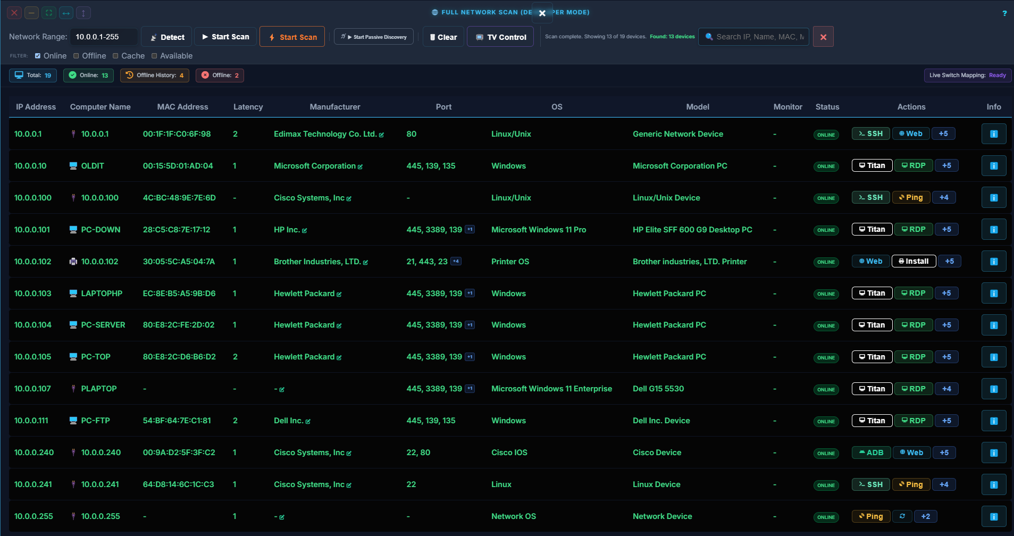1014x536 pixels.
Task: Click Install for Brother printer
Action: (914, 261)
